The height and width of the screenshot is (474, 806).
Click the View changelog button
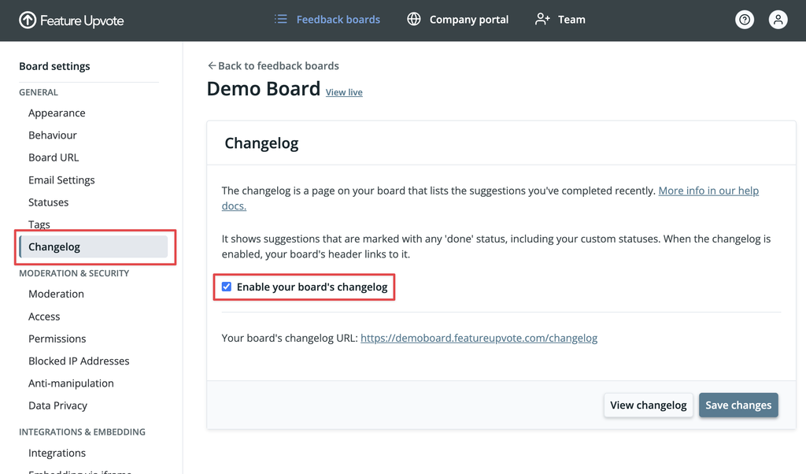pos(649,405)
